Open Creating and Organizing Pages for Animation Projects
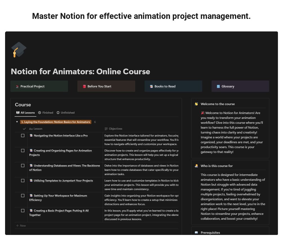This screenshot has width=283, height=240. [x=61, y=153]
